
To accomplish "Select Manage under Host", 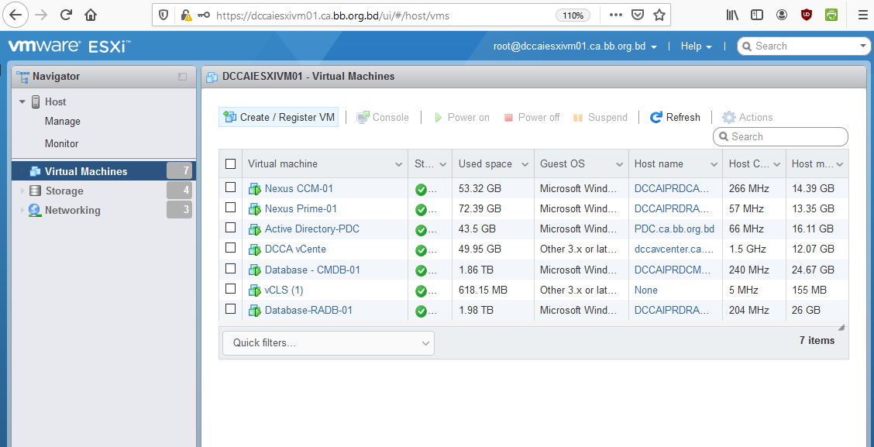I will pos(63,122).
